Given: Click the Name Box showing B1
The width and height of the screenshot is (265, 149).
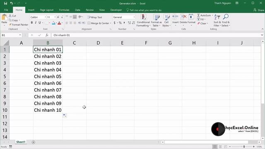Looking at the screenshot, I should point(11,35).
